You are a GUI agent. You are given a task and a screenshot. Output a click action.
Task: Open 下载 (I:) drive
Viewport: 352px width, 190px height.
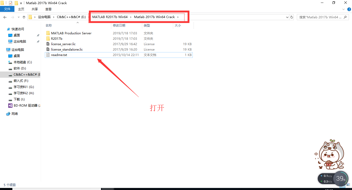click(17, 99)
